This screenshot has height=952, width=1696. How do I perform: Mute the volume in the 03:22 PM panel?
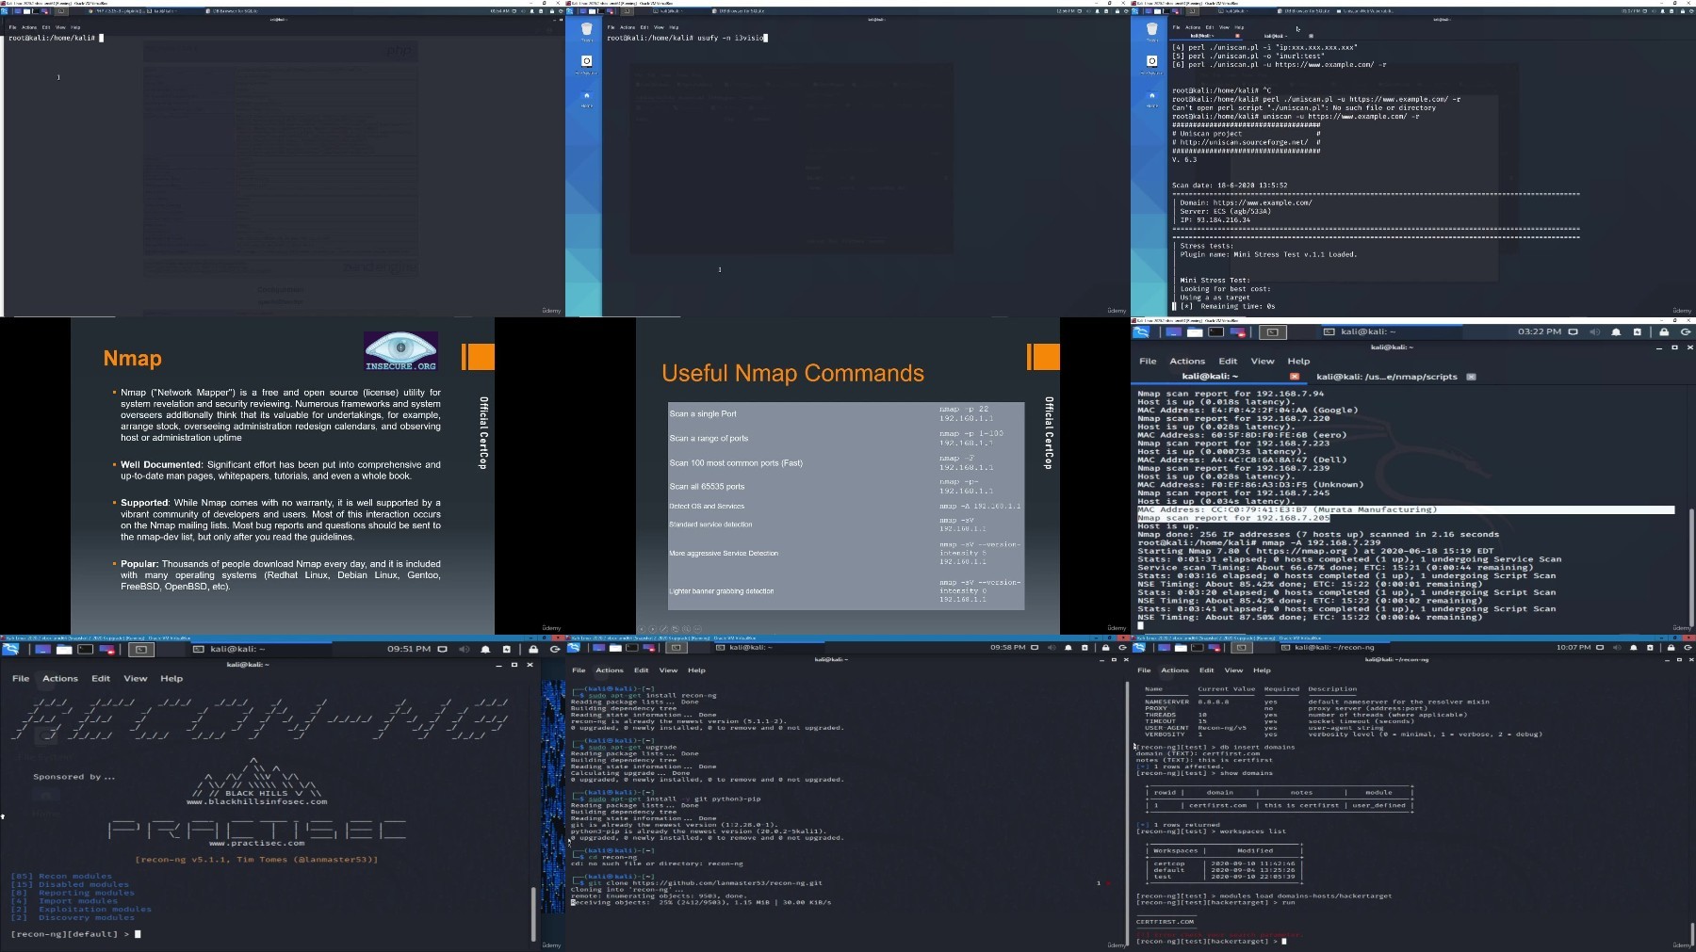click(1594, 332)
